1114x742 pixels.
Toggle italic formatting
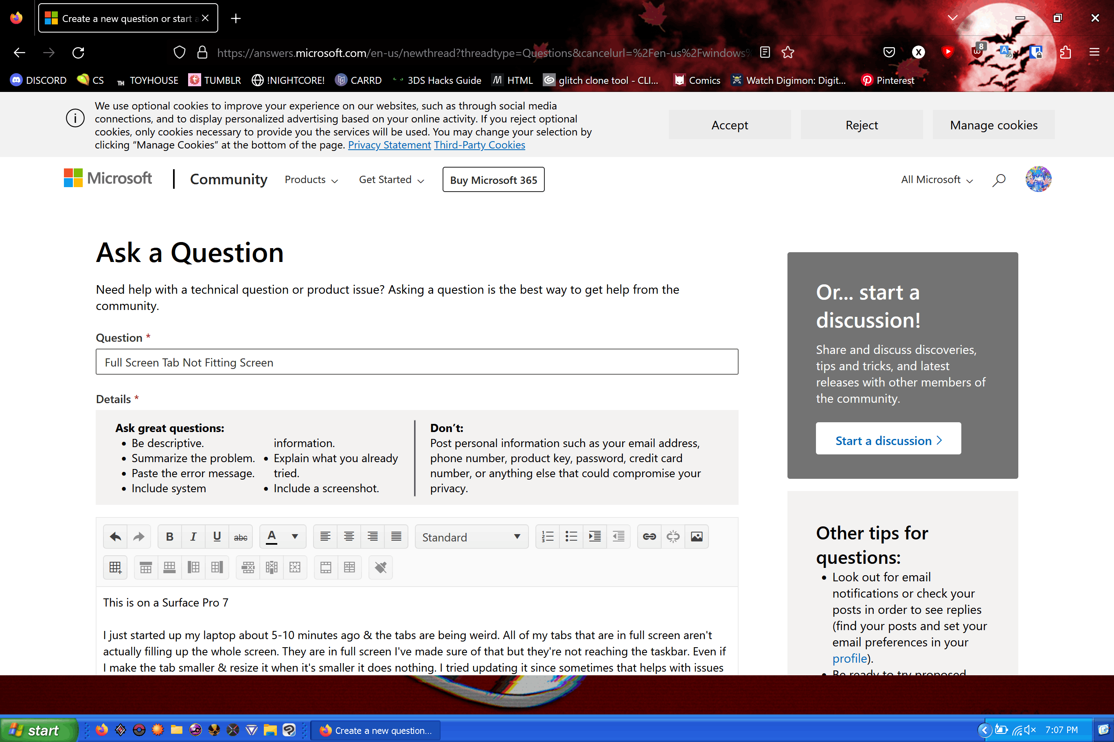click(x=193, y=536)
